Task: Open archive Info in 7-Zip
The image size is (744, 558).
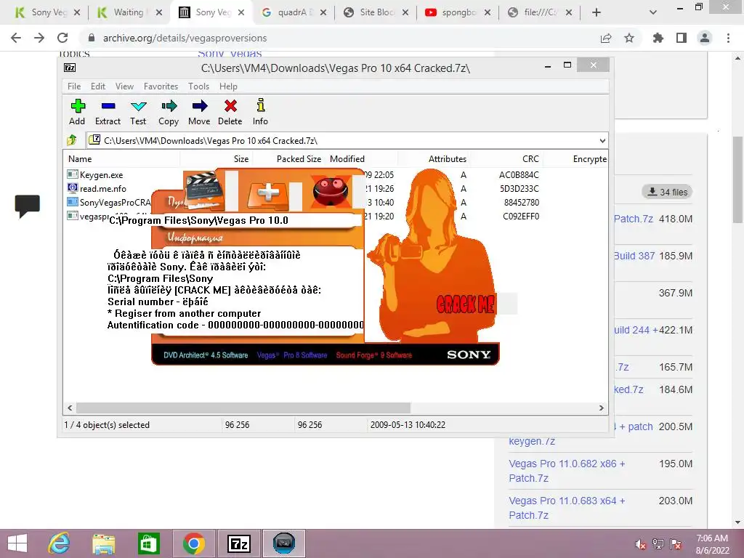Action: coord(260,112)
